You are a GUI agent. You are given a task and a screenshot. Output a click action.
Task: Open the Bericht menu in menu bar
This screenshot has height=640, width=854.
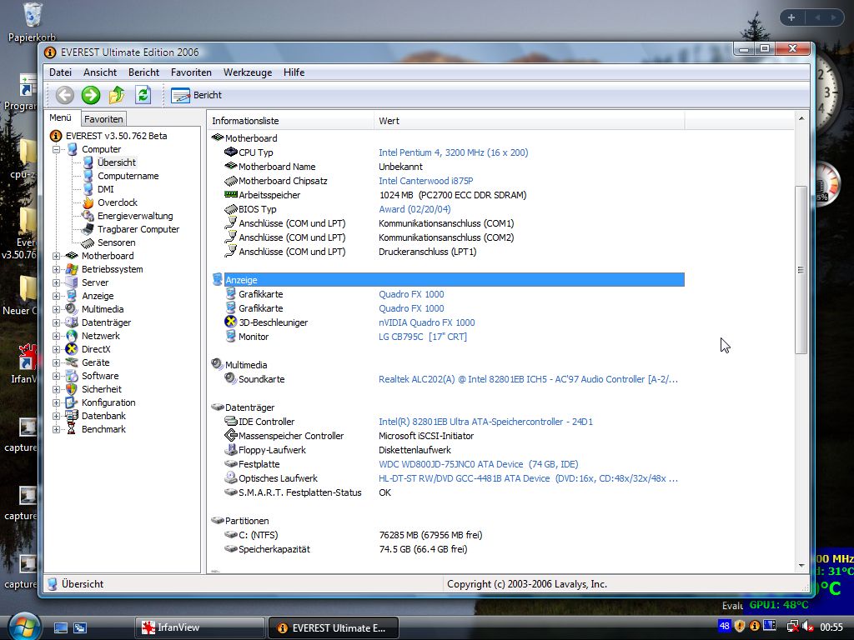[143, 72]
